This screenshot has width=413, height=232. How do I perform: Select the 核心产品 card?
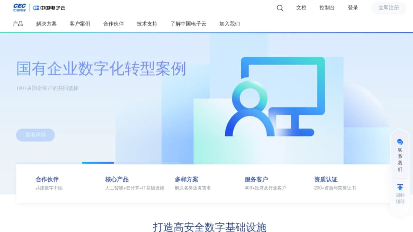point(134,183)
